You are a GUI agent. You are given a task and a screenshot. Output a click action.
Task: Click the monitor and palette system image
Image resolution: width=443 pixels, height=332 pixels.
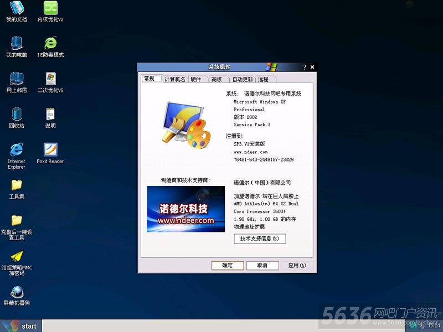coord(187,125)
